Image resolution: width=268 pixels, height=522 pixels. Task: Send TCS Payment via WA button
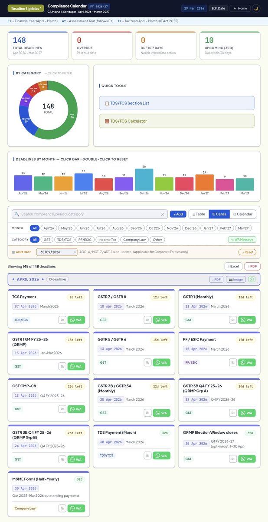tap(76, 320)
